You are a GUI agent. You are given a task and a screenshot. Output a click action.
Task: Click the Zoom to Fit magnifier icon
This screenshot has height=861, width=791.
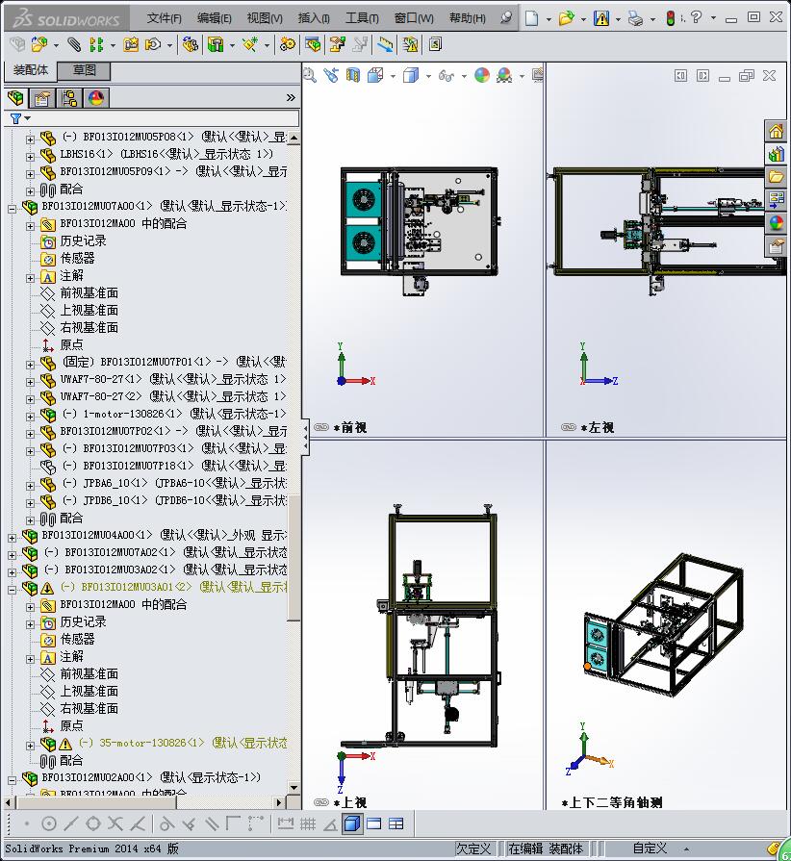click(x=310, y=75)
